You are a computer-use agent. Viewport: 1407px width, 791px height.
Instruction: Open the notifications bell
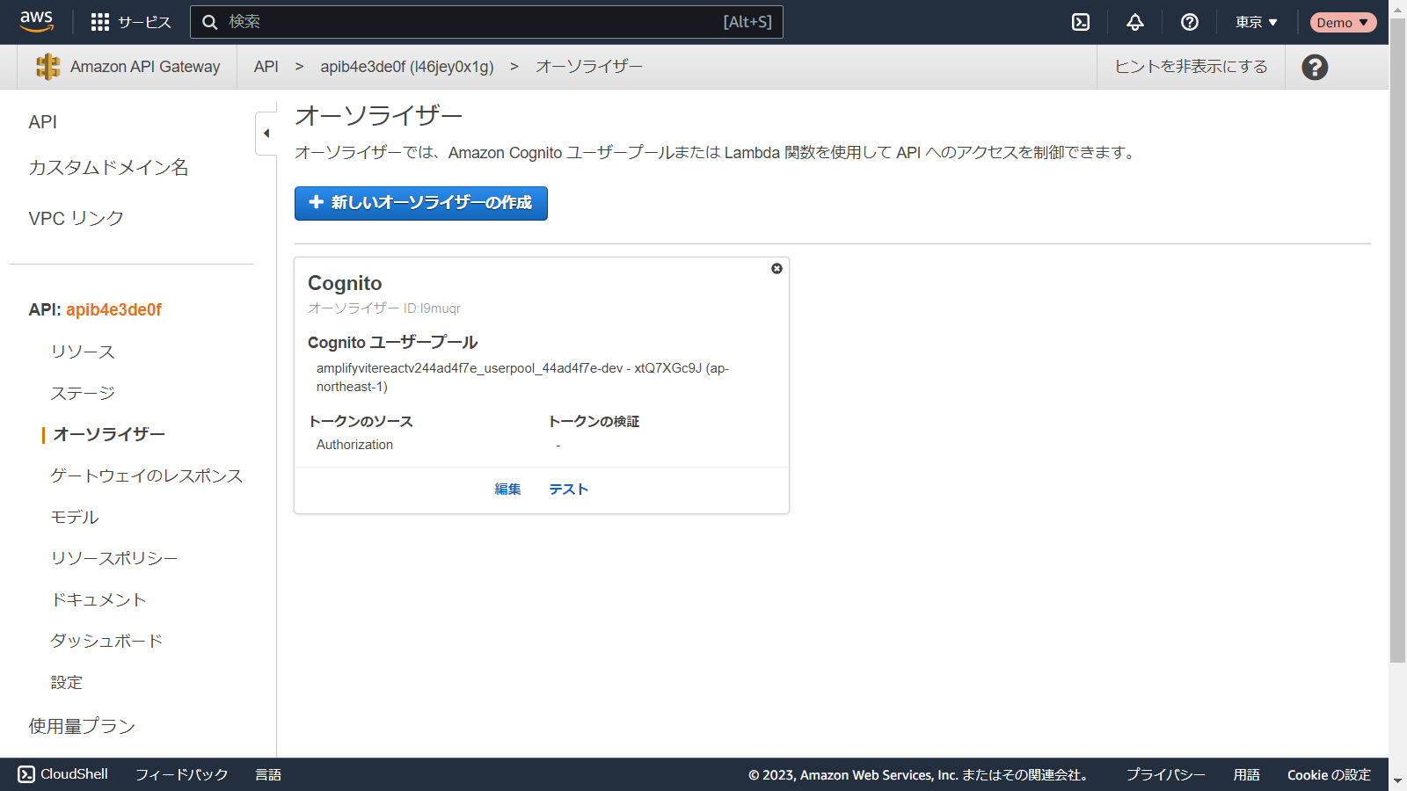pyautogui.click(x=1134, y=22)
